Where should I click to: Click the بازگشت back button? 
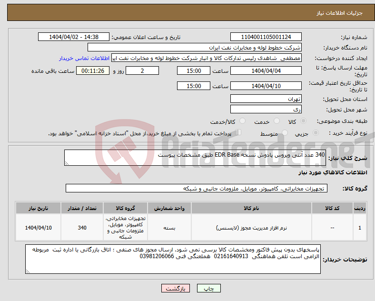pos(176,288)
